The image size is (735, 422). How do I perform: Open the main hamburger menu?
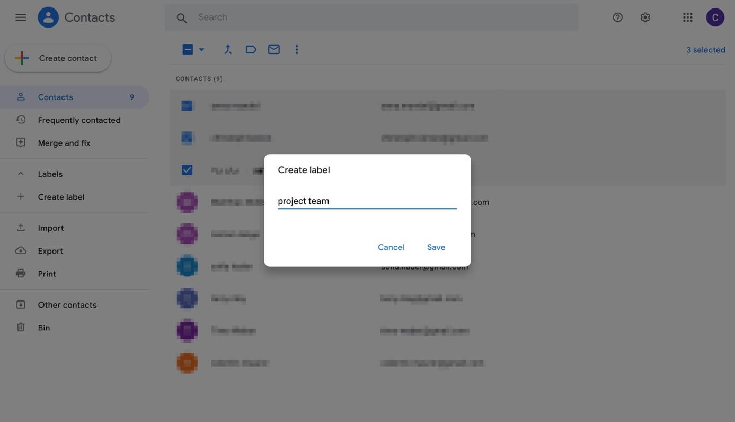click(x=21, y=17)
